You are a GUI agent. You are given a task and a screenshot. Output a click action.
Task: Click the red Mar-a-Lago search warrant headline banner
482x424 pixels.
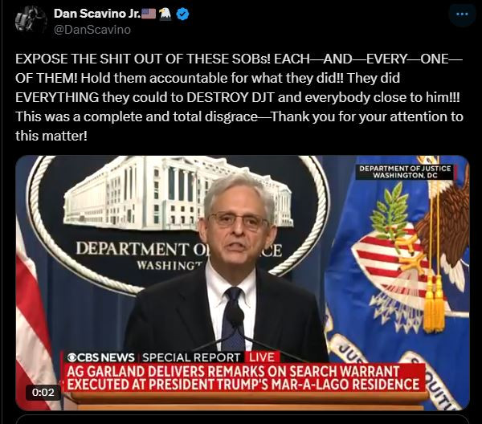(244, 377)
